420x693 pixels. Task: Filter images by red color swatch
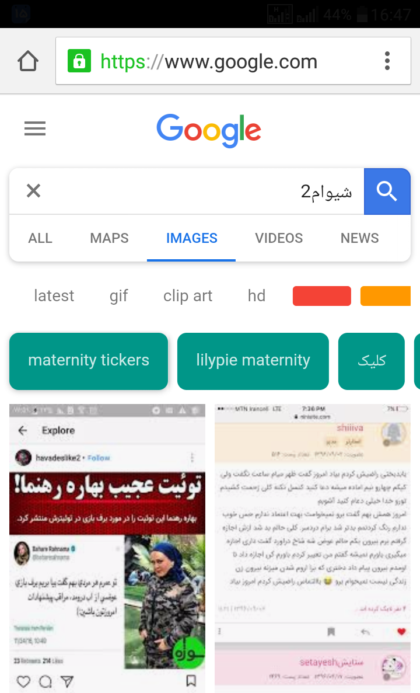pyautogui.click(x=322, y=296)
